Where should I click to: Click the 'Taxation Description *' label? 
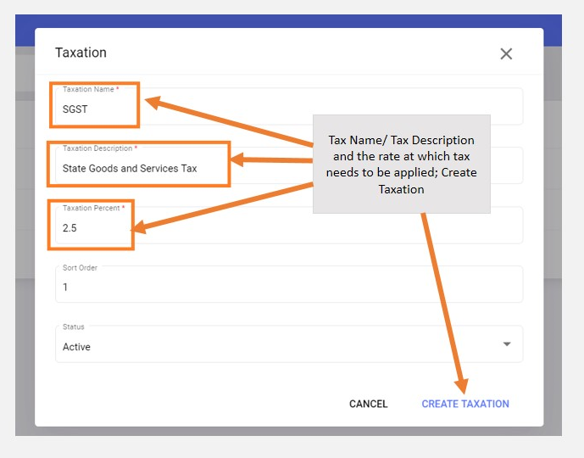[x=100, y=148]
